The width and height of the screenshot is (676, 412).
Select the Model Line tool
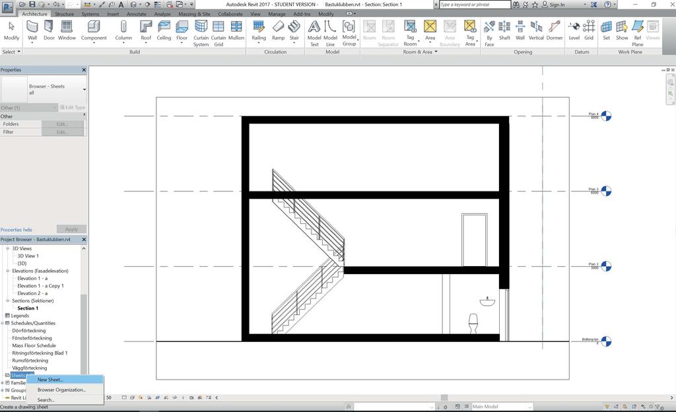pos(330,33)
